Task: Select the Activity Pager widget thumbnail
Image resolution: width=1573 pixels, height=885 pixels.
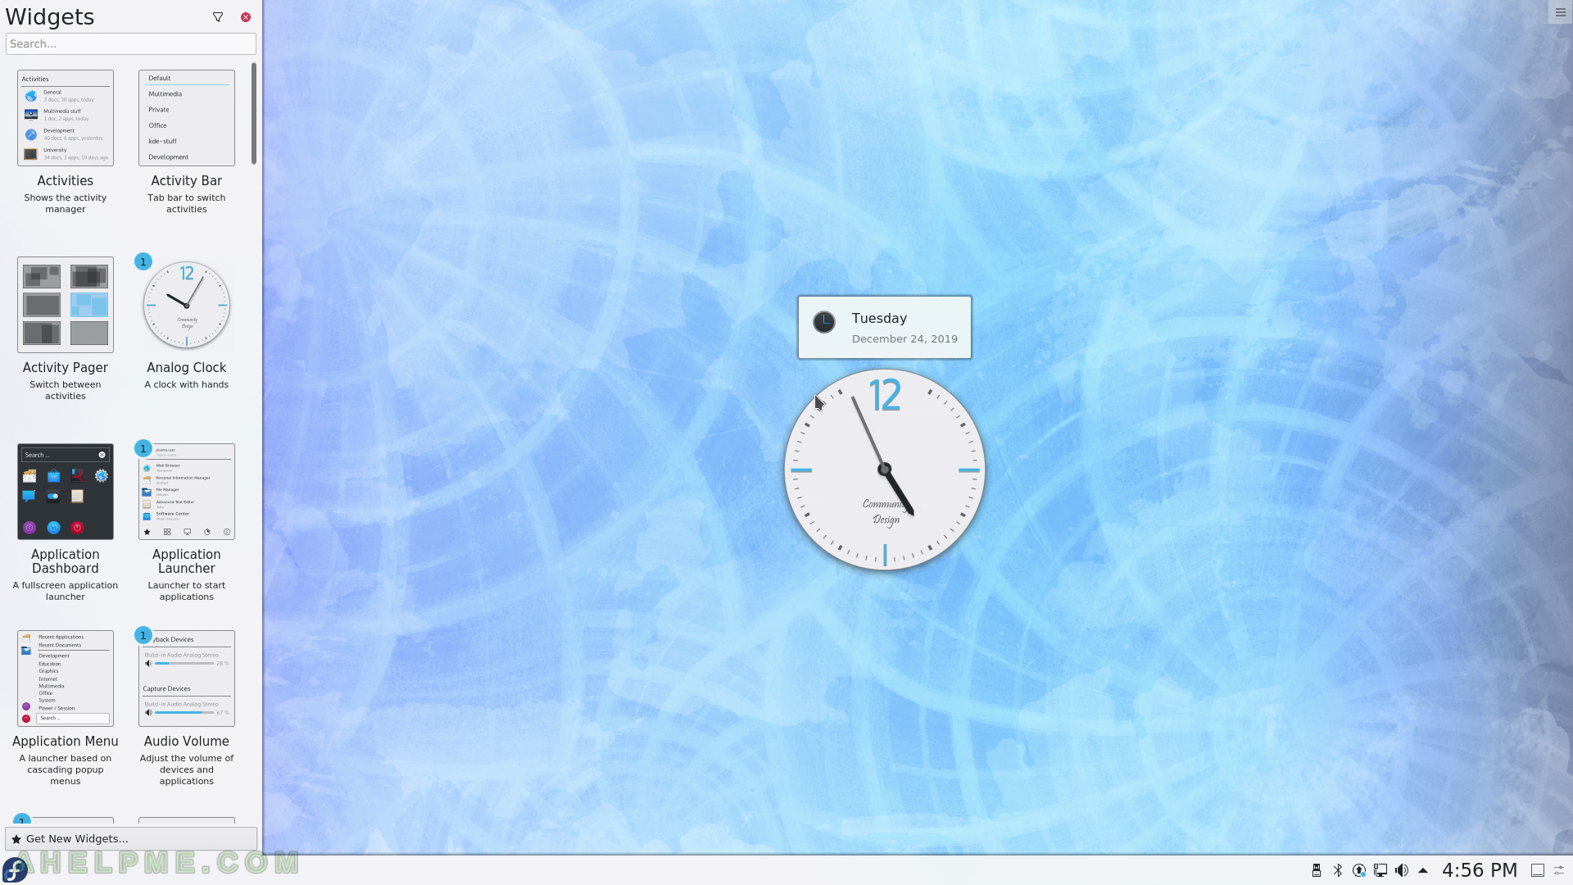Action: [x=66, y=305]
